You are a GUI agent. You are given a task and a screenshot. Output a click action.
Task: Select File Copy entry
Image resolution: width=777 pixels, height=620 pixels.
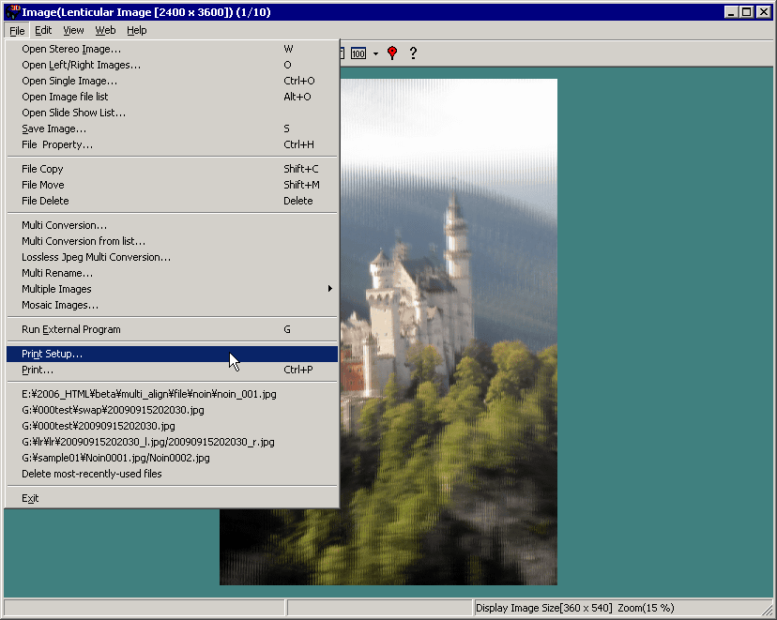(172, 169)
